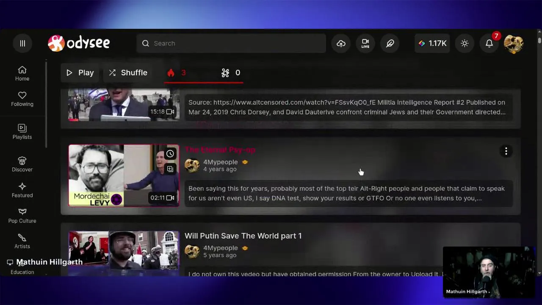This screenshot has height=305, width=542.
Task: Click the altcensored source description text
Action: (x=347, y=107)
